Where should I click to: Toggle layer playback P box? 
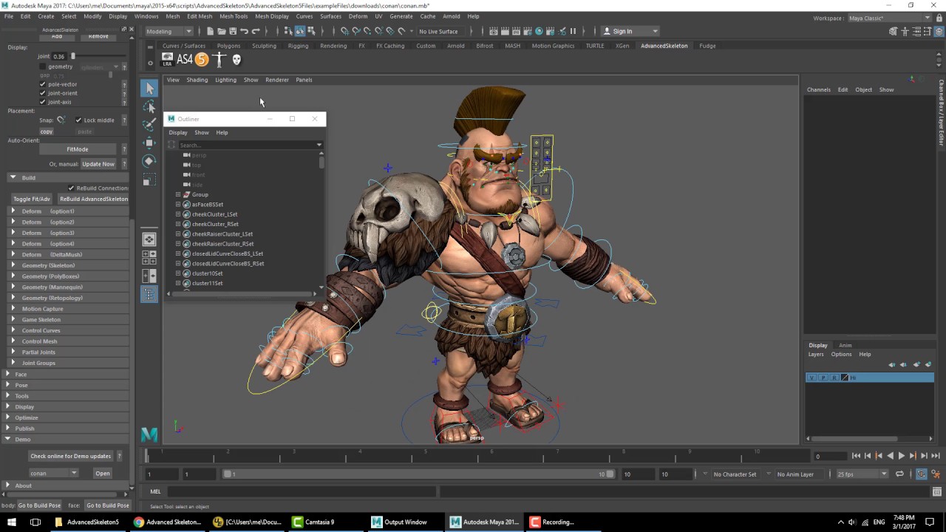[823, 378]
